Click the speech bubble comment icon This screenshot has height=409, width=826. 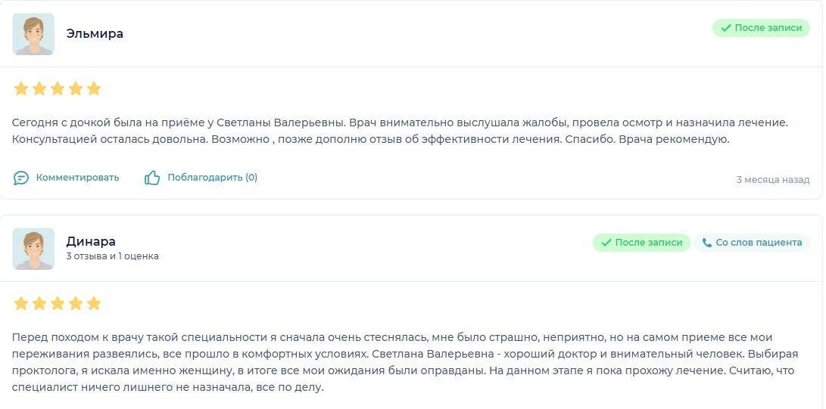(21, 178)
